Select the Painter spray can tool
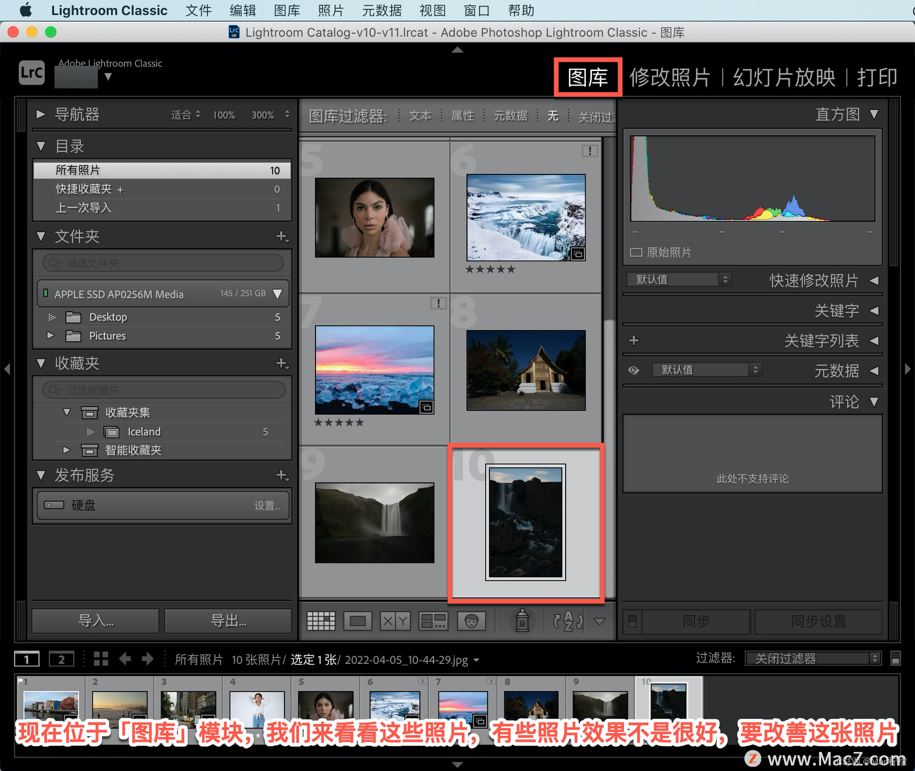 coord(522,620)
